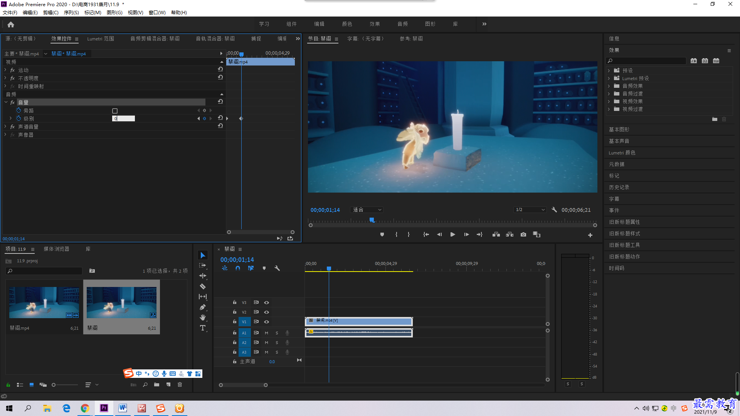The width and height of the screenshot is (740, 416).
Task: Click the program monitor playhead
Action: click(x=372, y=220)
